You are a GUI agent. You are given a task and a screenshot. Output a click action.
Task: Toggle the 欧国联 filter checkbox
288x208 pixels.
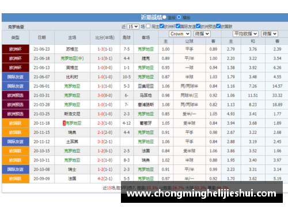pyautogui.click(x=218, y=26)
